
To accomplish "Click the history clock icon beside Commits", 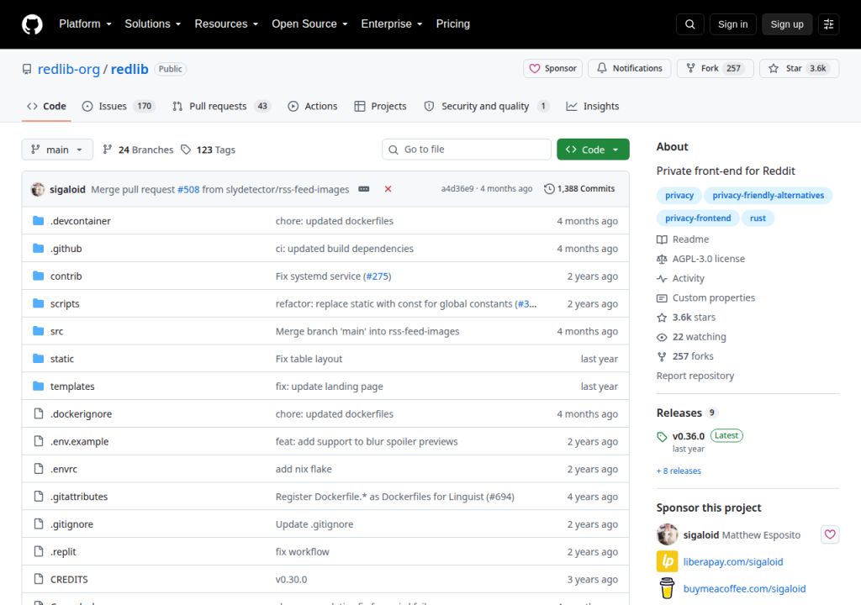I will (548, 189).
